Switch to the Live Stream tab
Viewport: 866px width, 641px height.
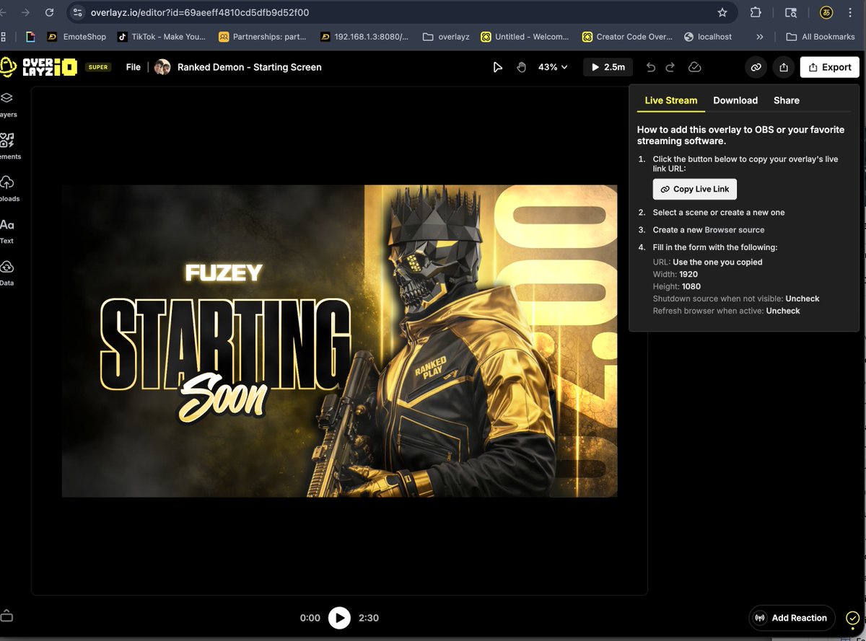[x=671, y=100]
